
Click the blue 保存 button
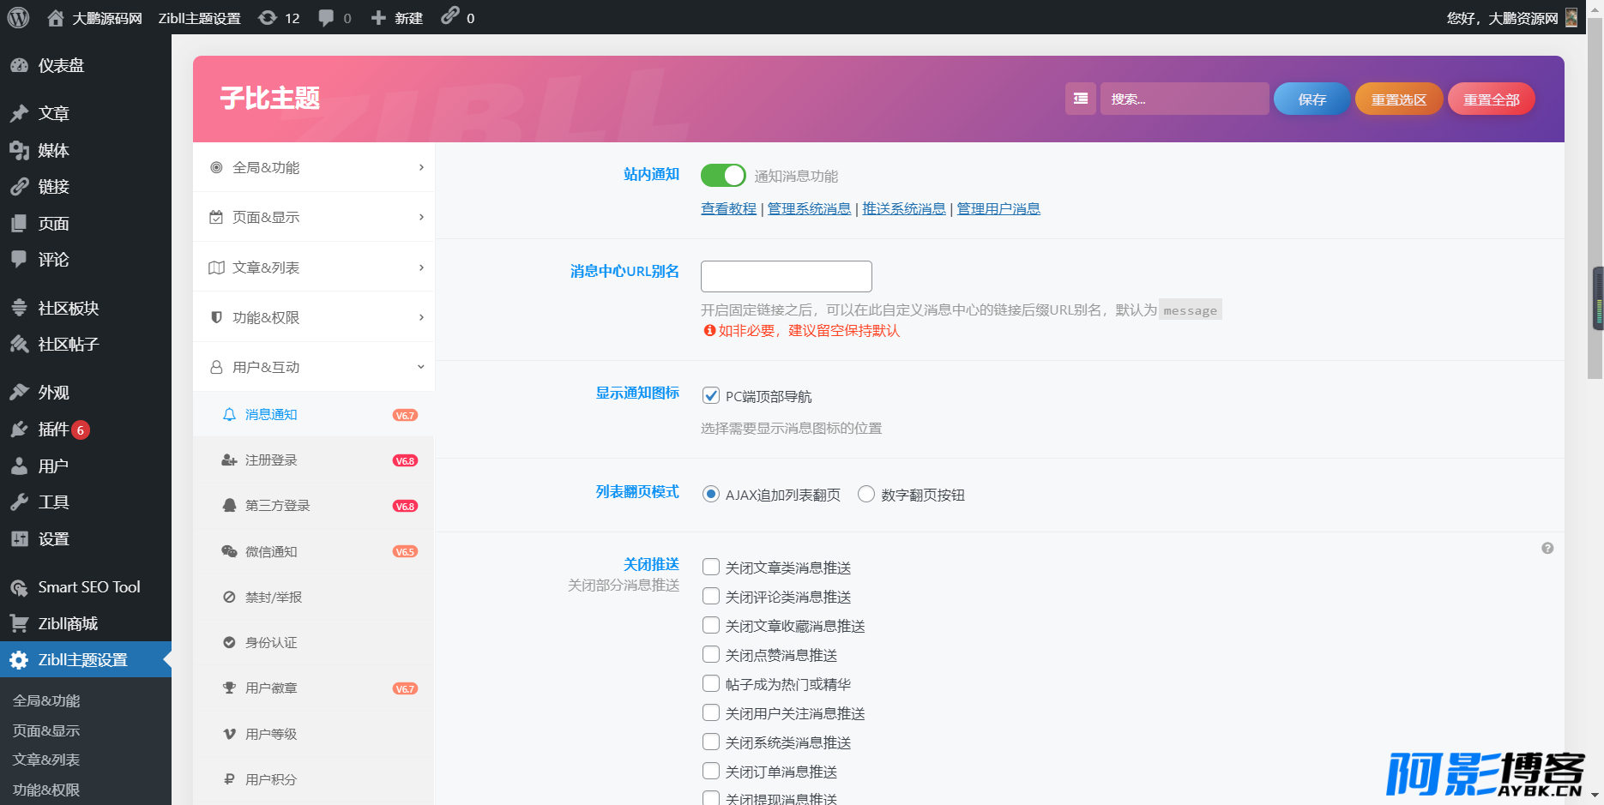coord(1312,99)
